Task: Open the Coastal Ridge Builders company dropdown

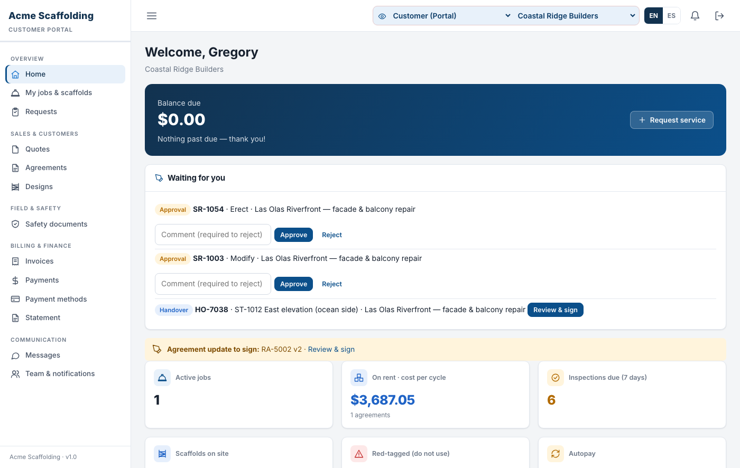Action: pos(576,16)
